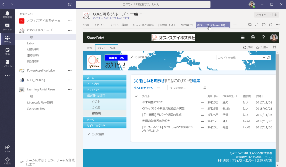
Task: Select the Teams icon in sidebar
Action: [x=7, y=39]
